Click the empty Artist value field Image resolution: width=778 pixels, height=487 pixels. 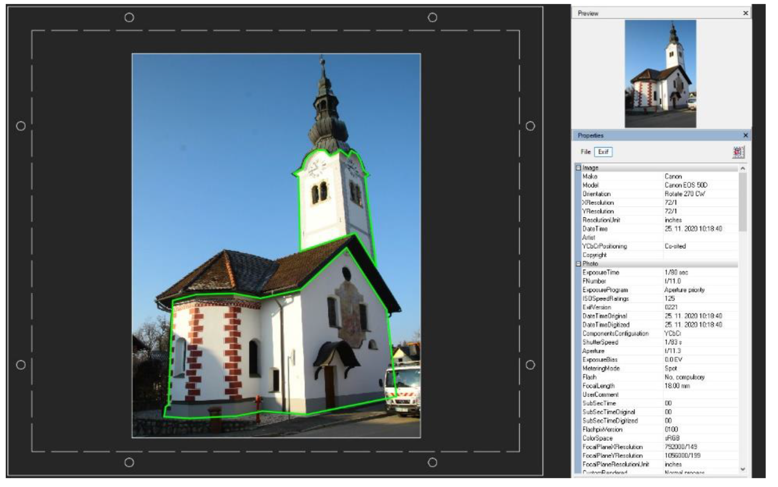(x=700, y=238)
